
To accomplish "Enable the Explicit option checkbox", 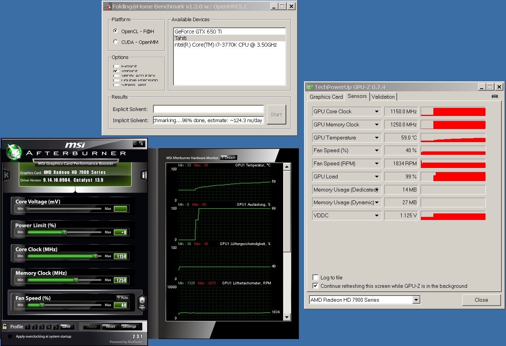I will 115,67.
